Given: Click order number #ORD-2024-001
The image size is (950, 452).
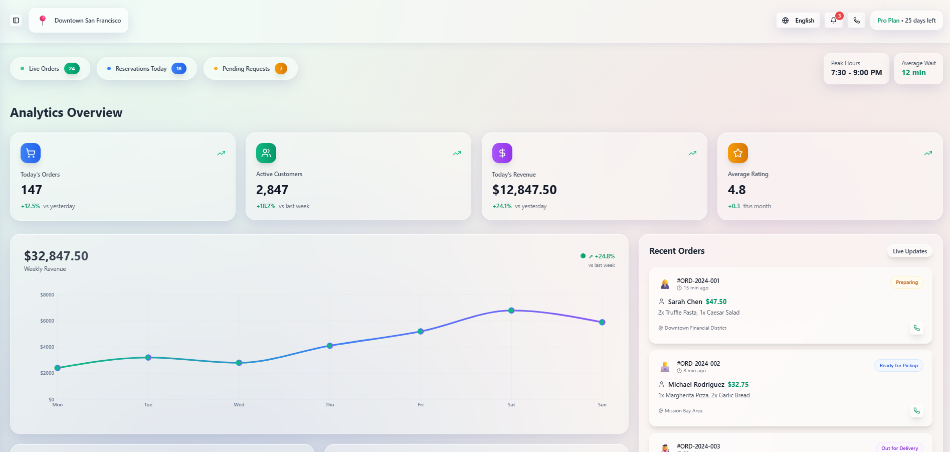Looking at the screenshot, I should [698, 281].
